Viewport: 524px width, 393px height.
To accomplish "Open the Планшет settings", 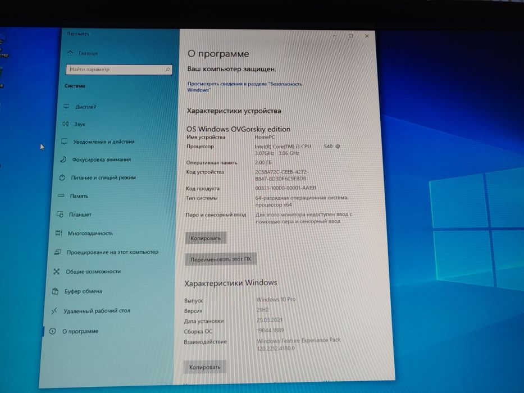I will pos(80,214).
